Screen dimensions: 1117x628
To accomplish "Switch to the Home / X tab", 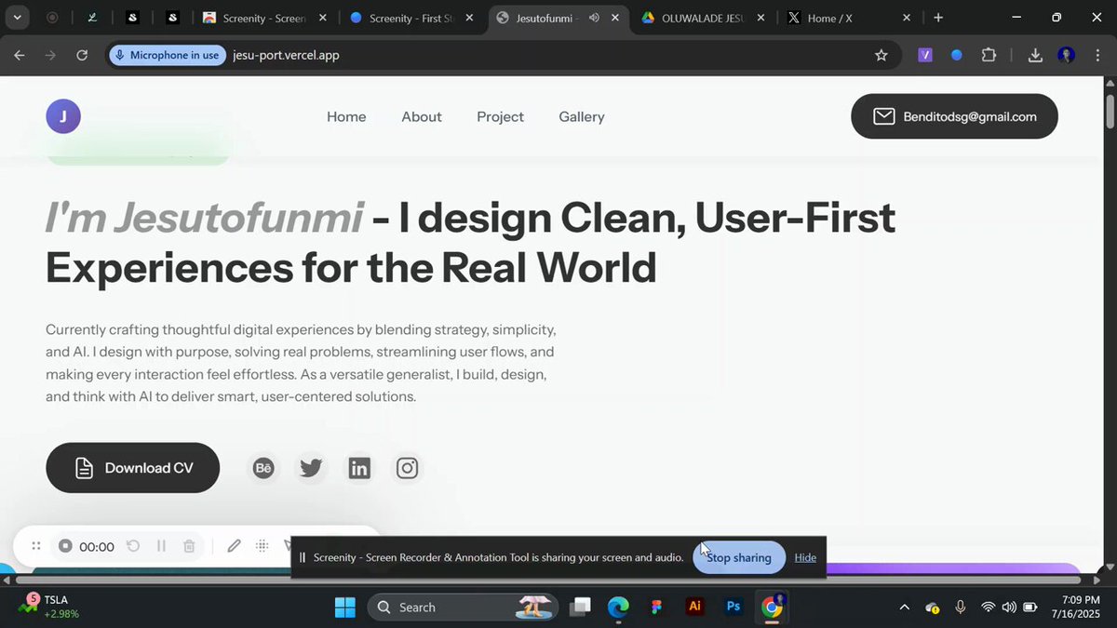I will click(847, 18).
